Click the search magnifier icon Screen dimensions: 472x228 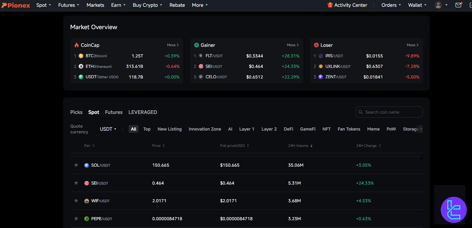[361, 112]
